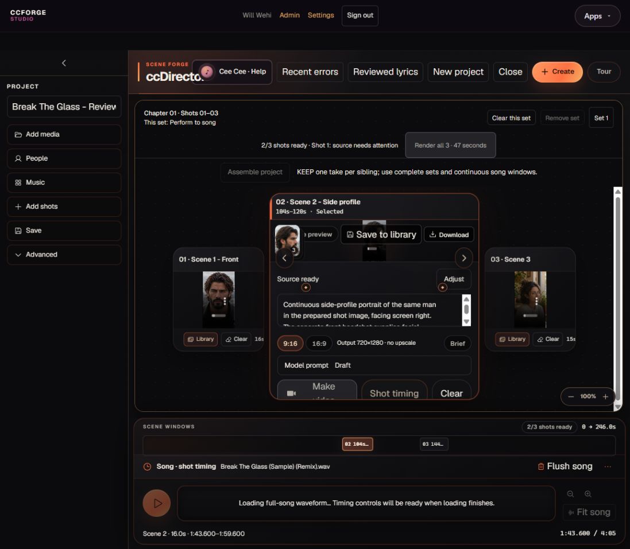This screenshot has height=549, width=630.
Task: Toggle the Brief prompt option
Action: 457,344
